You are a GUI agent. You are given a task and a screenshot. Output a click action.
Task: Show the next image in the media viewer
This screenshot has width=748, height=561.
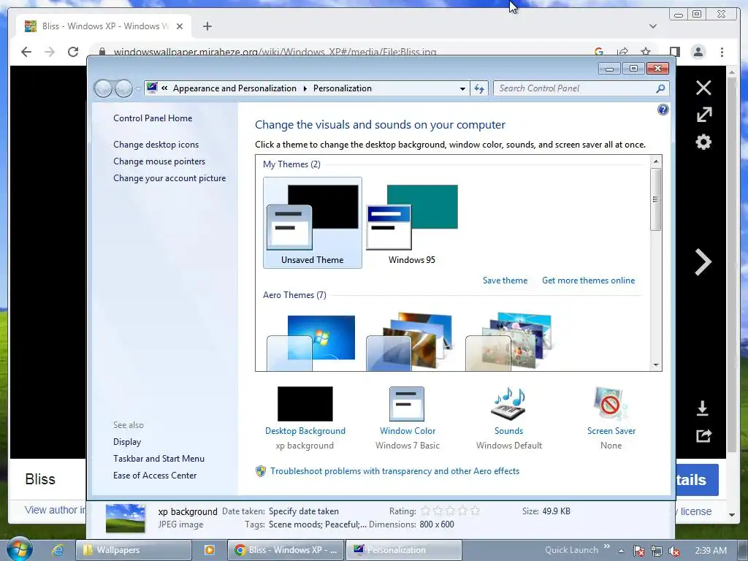coord(703,262)
